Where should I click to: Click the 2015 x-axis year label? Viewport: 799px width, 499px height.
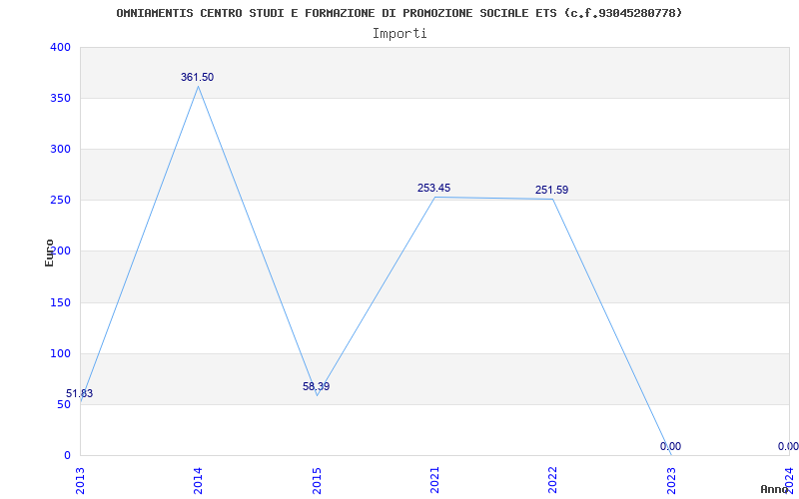(316, 480)
